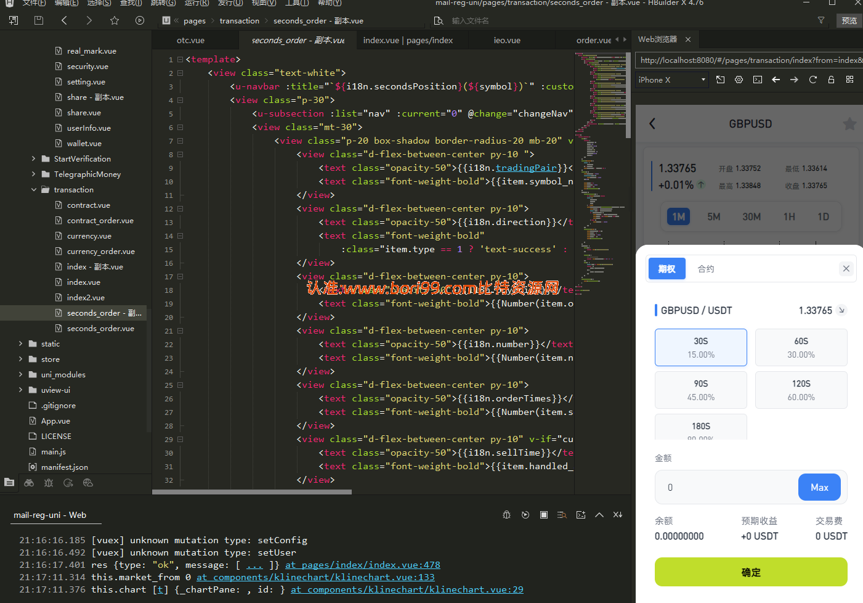
Task: Click the 预览 preview button
Action: 849,20
